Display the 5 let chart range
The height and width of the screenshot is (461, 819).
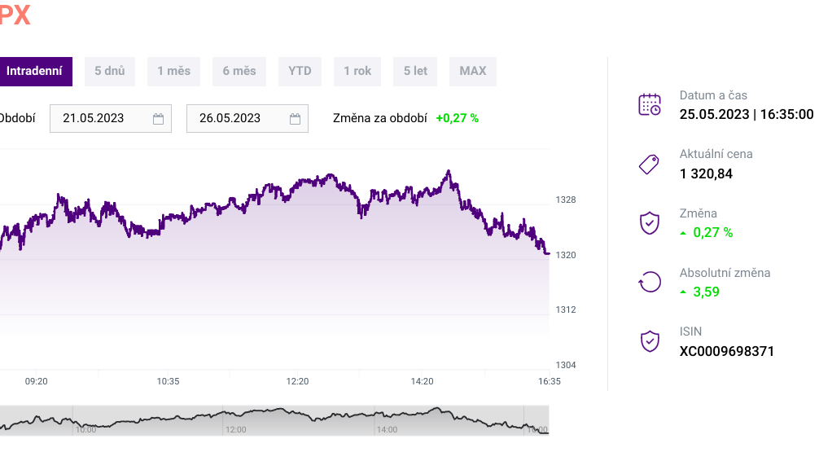415,72
